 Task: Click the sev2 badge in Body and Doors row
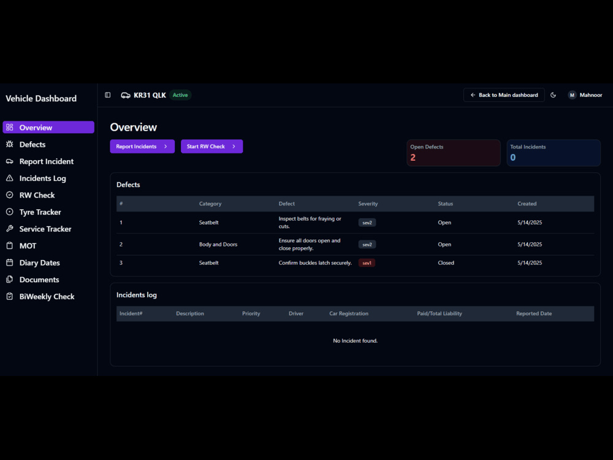pyautogui.click(x=367, y=244)
